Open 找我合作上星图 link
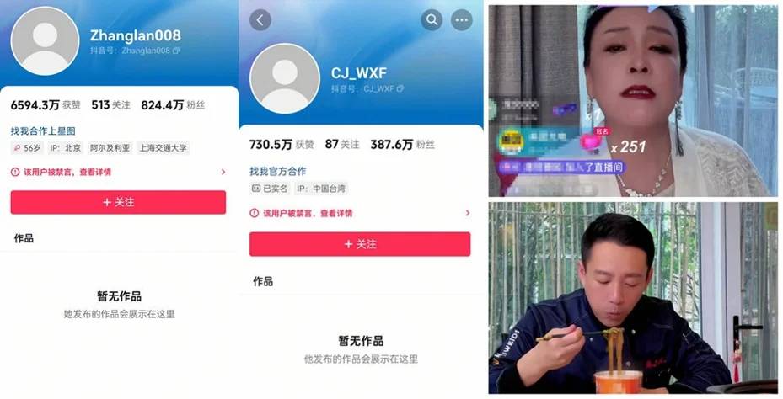This screenshot has height=399, width=783. tap(43, 131)
